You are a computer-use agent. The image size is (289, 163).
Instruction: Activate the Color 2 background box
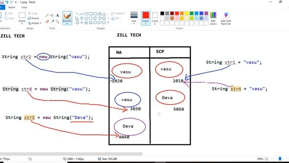(155, 18)
